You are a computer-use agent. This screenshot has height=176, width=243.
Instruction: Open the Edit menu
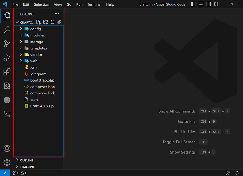click(x=26, y=4)
